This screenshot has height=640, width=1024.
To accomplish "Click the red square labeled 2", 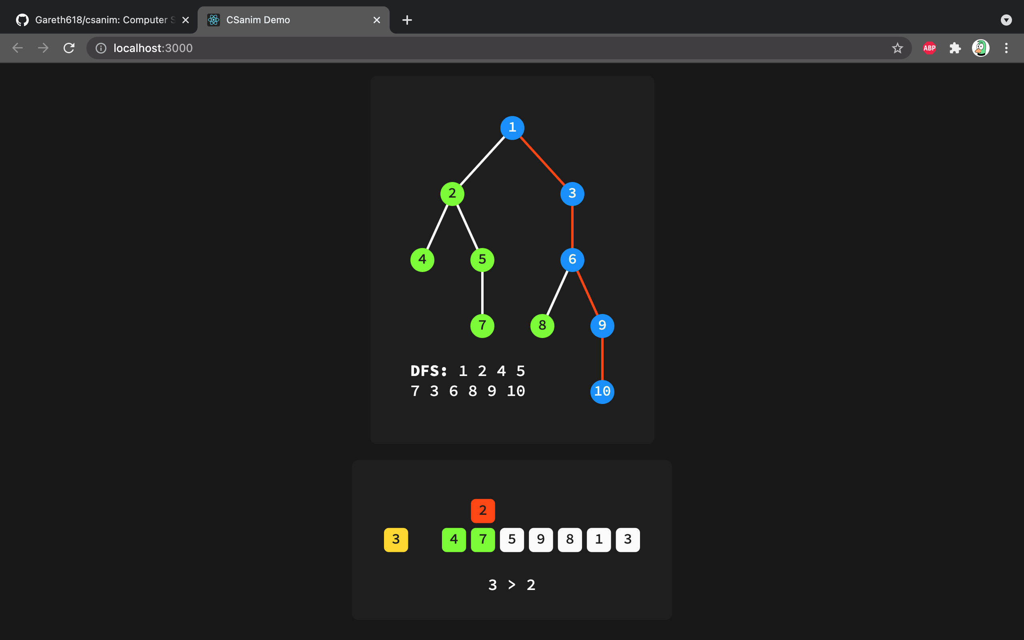I will [482, 510].
